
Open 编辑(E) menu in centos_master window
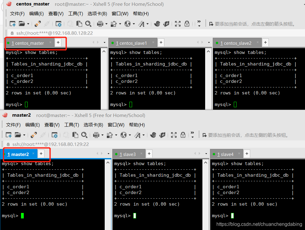pyautogui.click(x=36, y=14)
